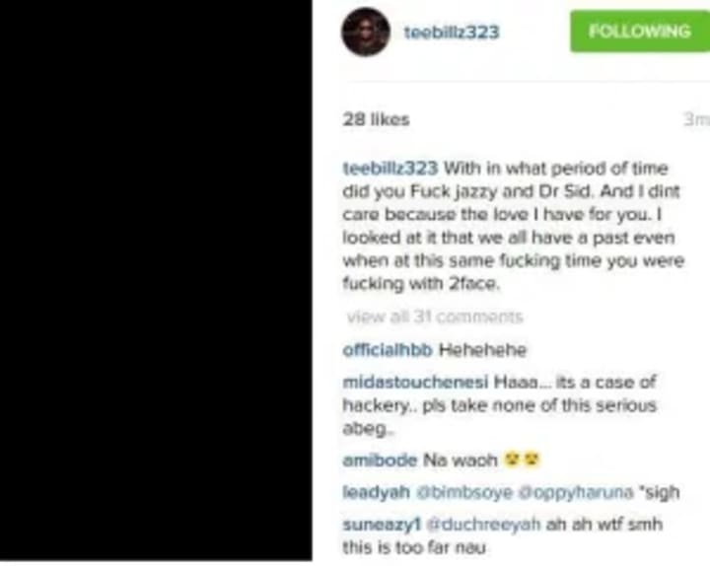Open suneazy1 commenter profile

(x=382, y=525)
